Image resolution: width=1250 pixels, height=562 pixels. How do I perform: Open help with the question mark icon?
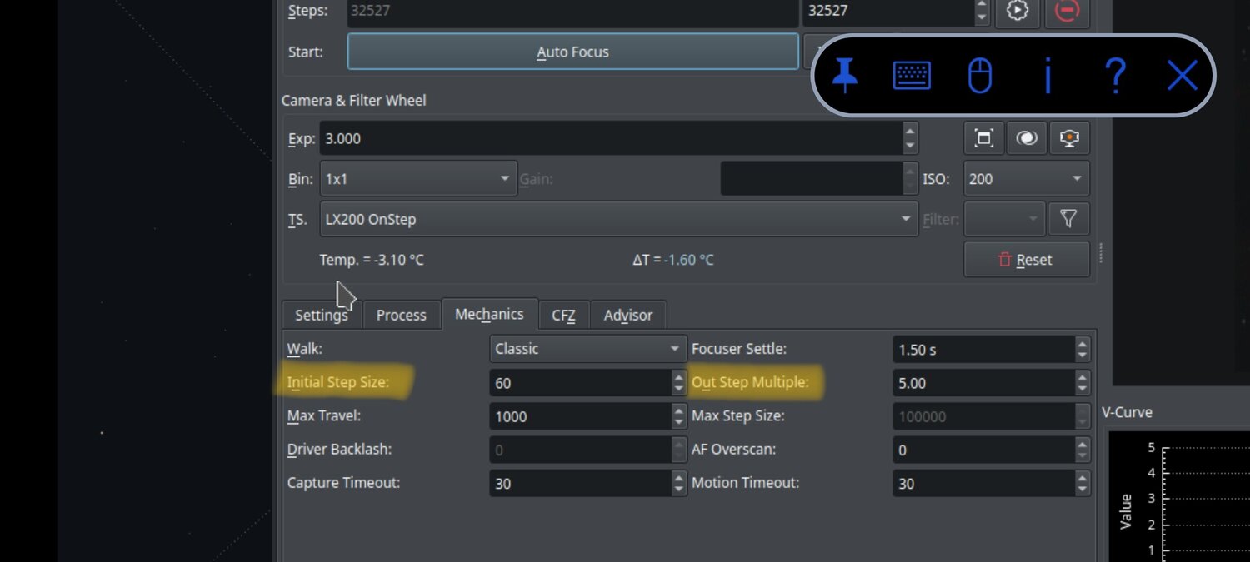(x=1115, y=76)
